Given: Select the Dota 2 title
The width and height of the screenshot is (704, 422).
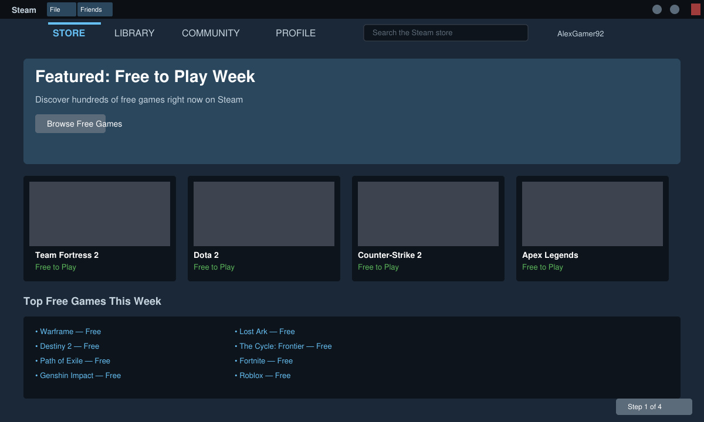Looking at the screenshot, I should [206, 255].
